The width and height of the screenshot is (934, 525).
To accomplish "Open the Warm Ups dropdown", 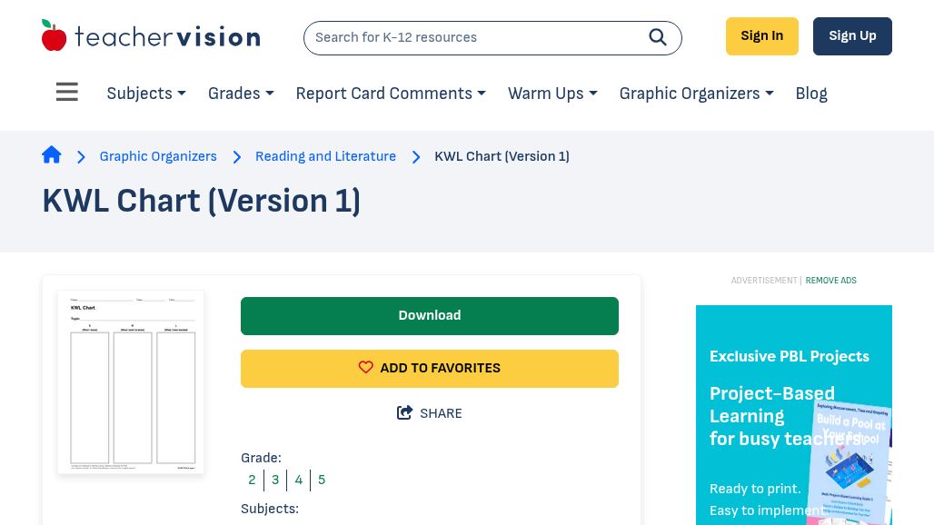I will pos(552,94).
